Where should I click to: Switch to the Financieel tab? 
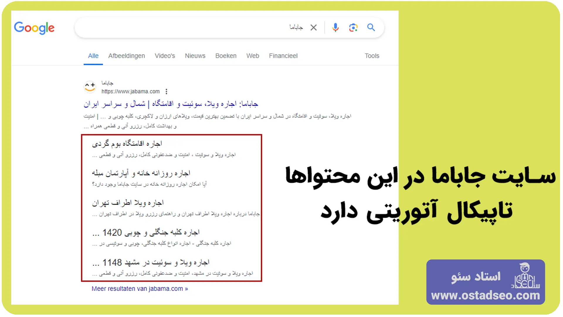(x=283, y=56)
